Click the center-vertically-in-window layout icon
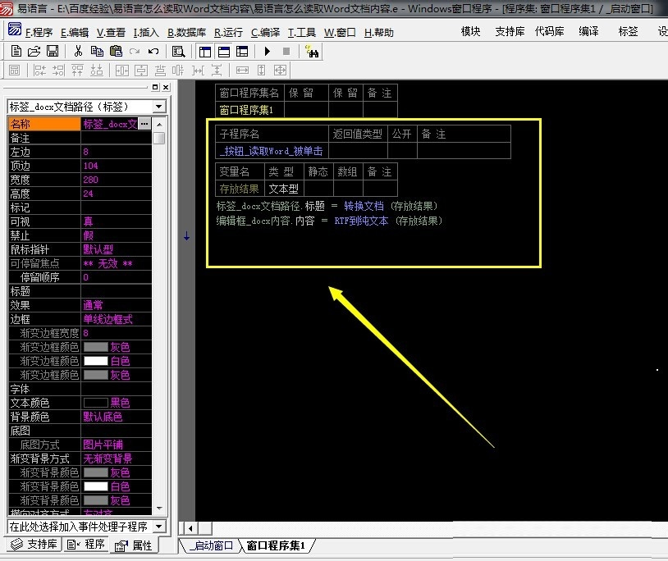Screen dimensions: 668x561 coord(141,71)
